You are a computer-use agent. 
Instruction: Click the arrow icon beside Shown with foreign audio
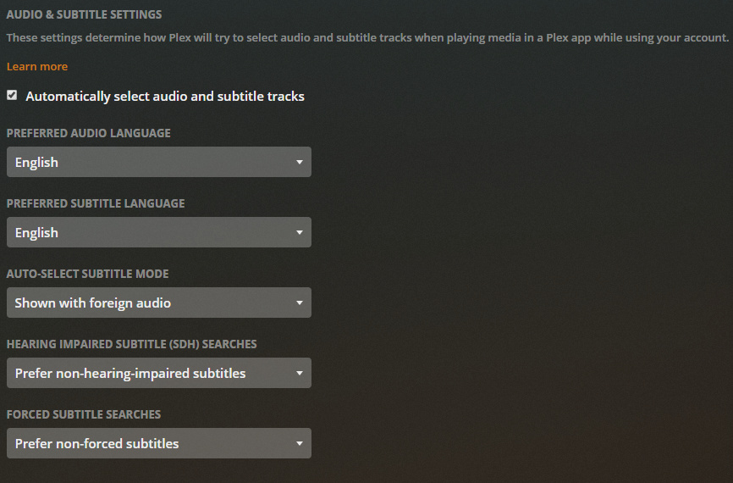(300, 303)
